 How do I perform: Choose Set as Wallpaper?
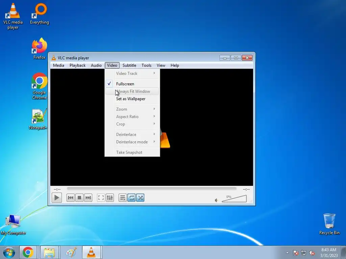coord(132,99)
